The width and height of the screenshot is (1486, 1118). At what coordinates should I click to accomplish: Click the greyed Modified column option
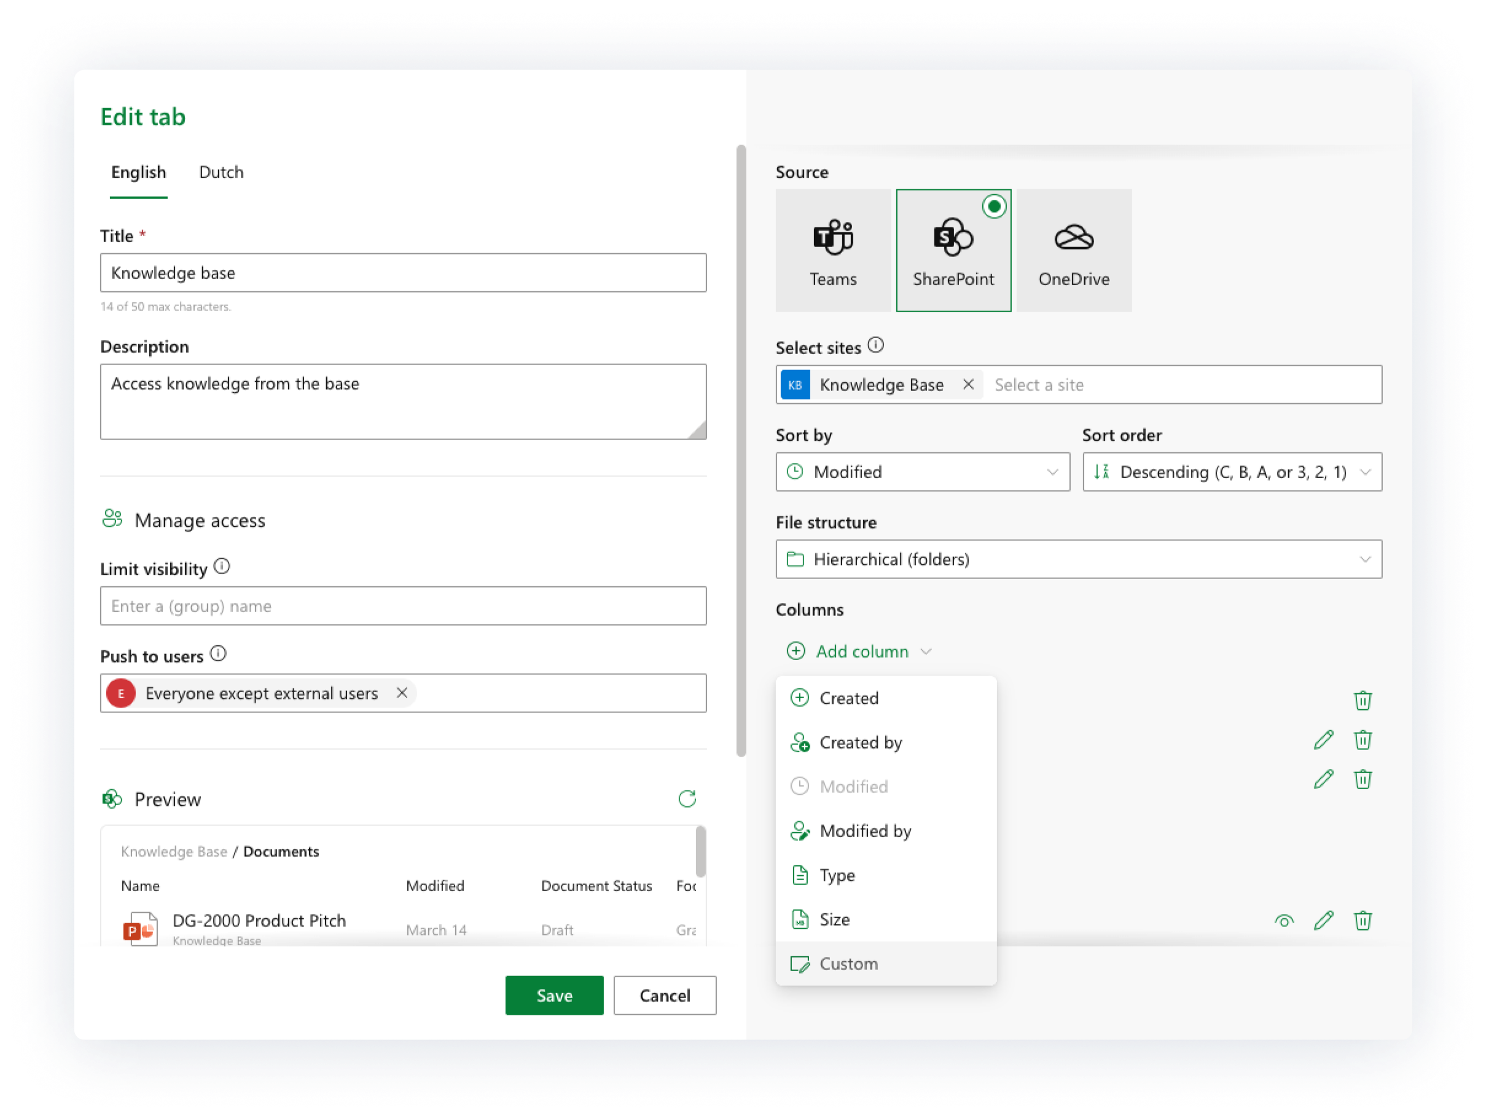(886, 787)
